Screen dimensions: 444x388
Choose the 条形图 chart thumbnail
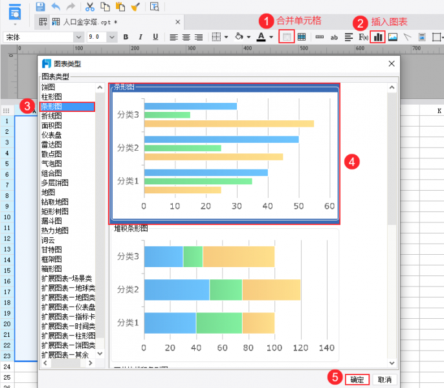click(x=225, y=154)
